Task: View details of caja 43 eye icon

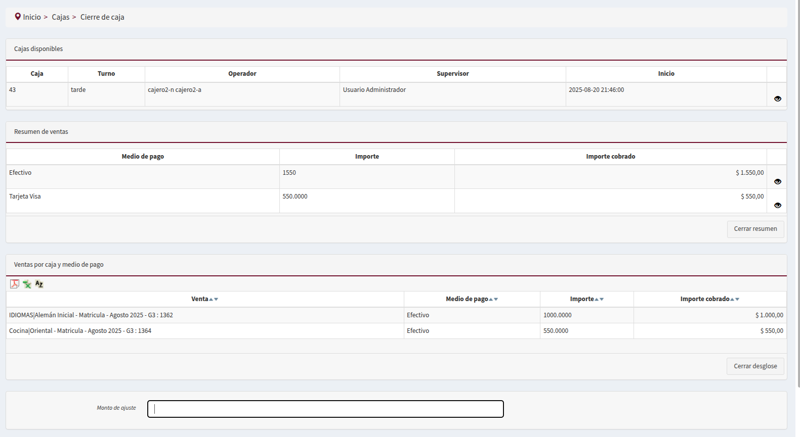Action: pyautogui.click(x=777, y=99)
